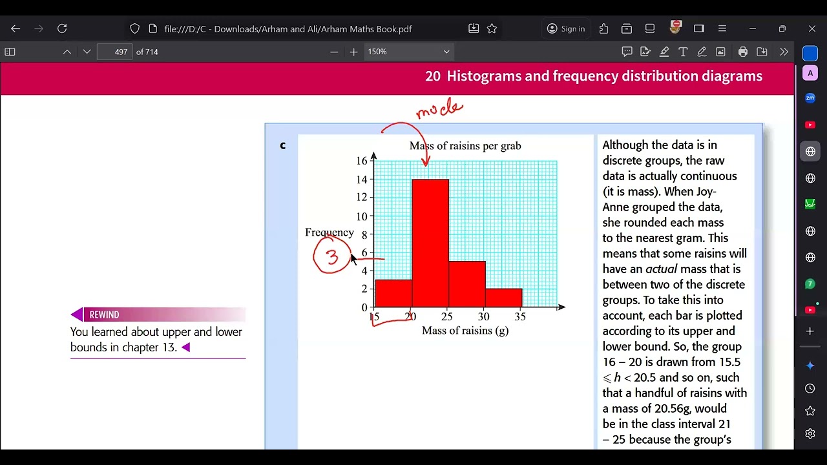Open the green graph sidebar tab
The image size is (827, 465).
(x=810, y=204)
